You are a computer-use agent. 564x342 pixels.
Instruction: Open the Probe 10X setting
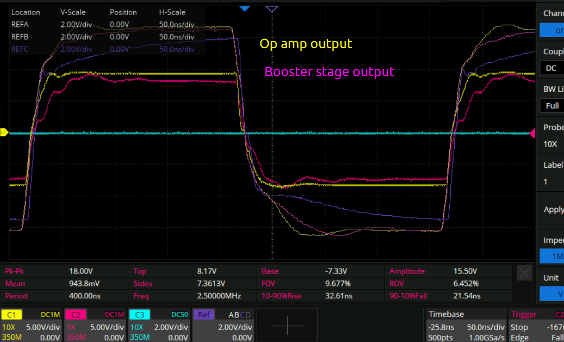click(553, 144)
